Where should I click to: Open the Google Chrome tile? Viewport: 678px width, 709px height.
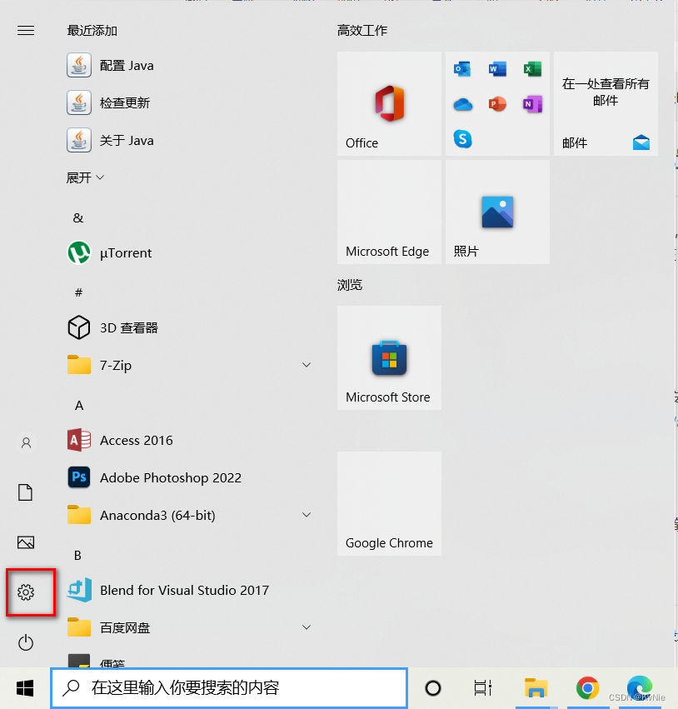point(389,503)
